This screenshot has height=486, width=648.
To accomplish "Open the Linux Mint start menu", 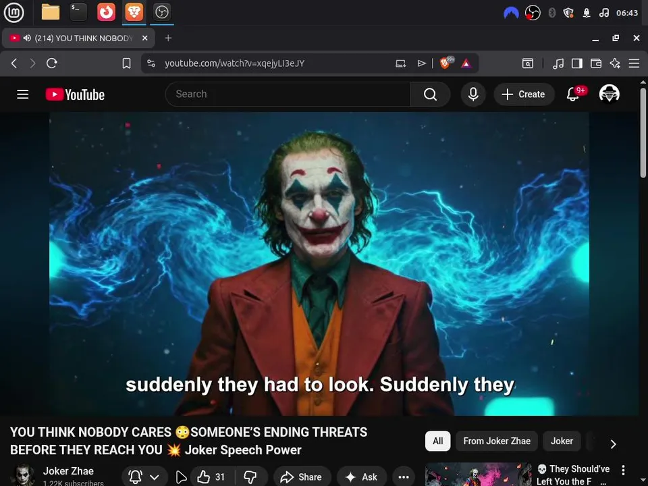I will pos(13,12).
